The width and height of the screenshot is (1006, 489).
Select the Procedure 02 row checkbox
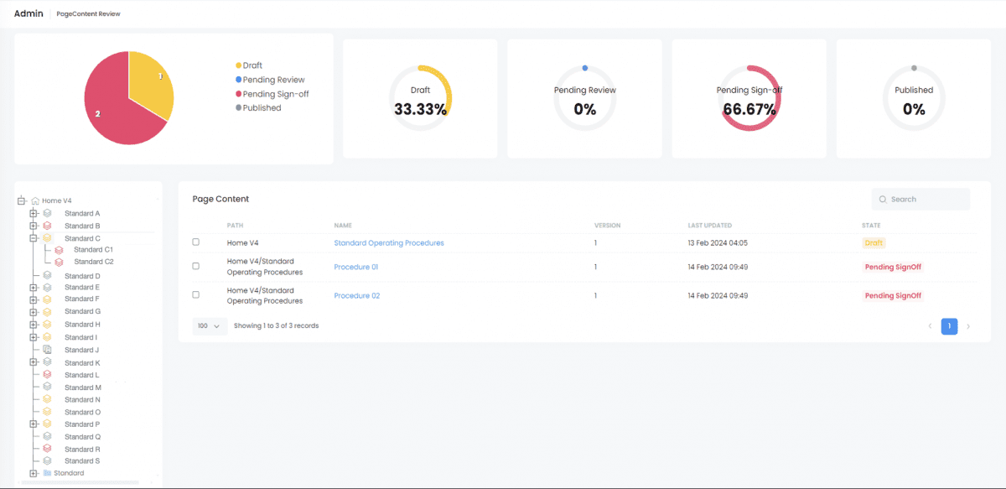click(196, 295)
